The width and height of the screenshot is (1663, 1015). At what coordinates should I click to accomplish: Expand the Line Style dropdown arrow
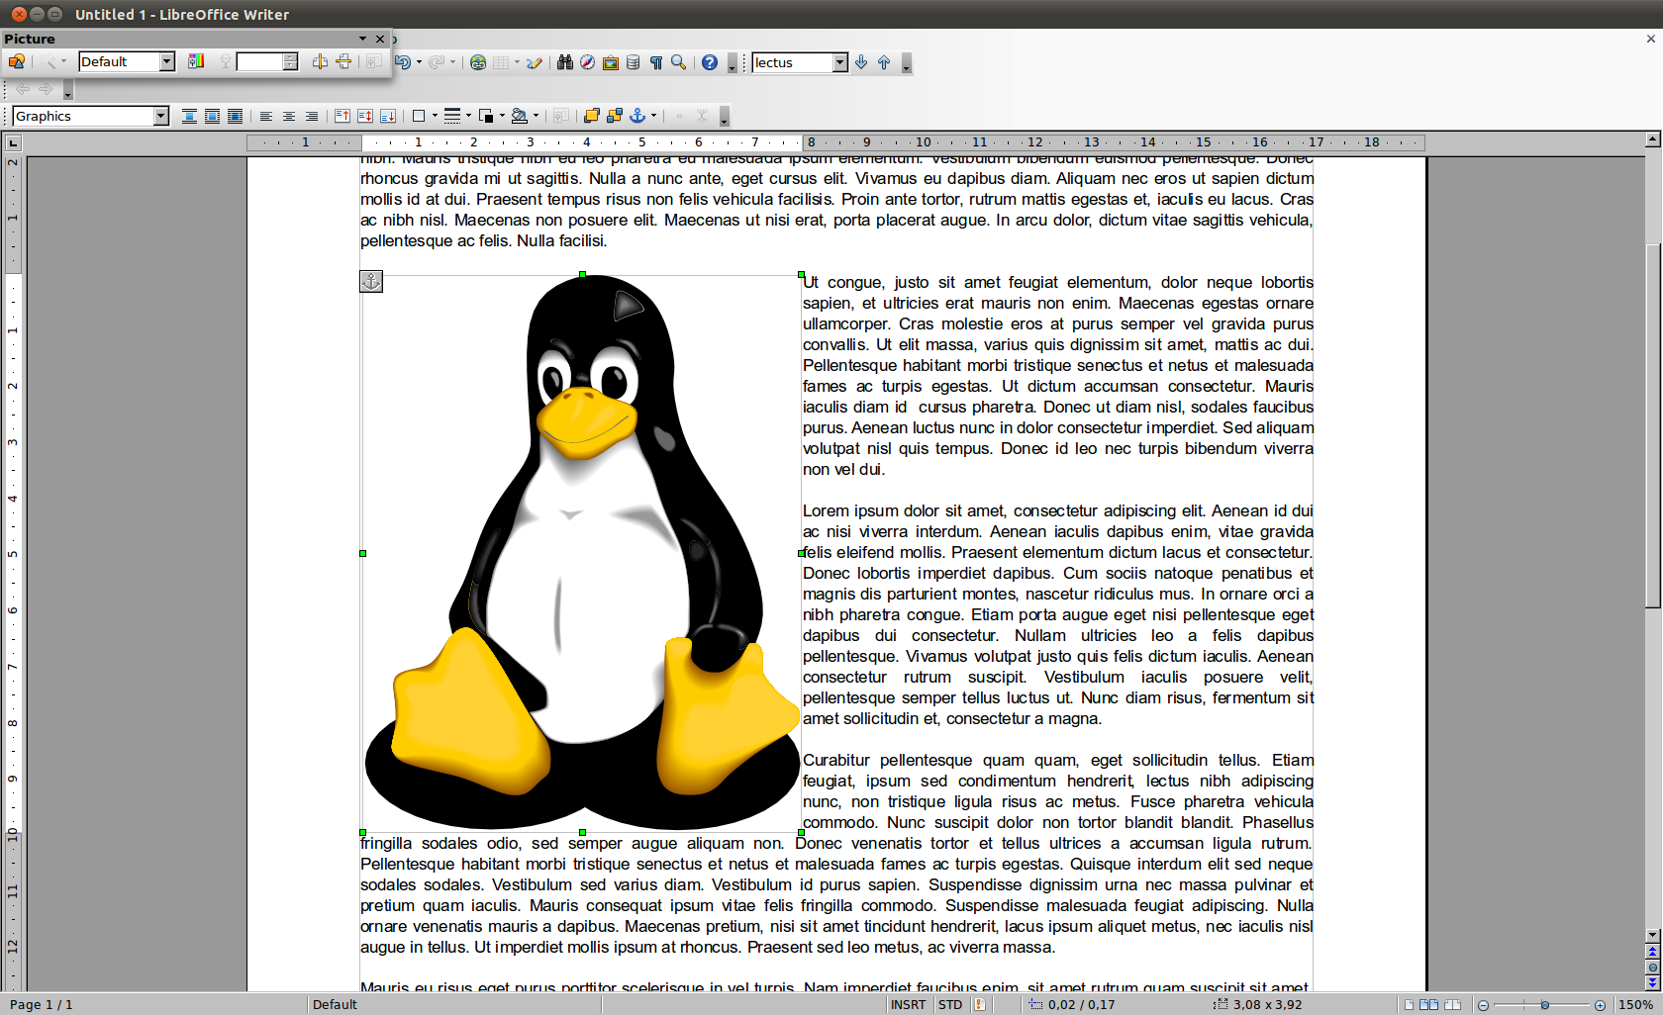click(468, 117)
